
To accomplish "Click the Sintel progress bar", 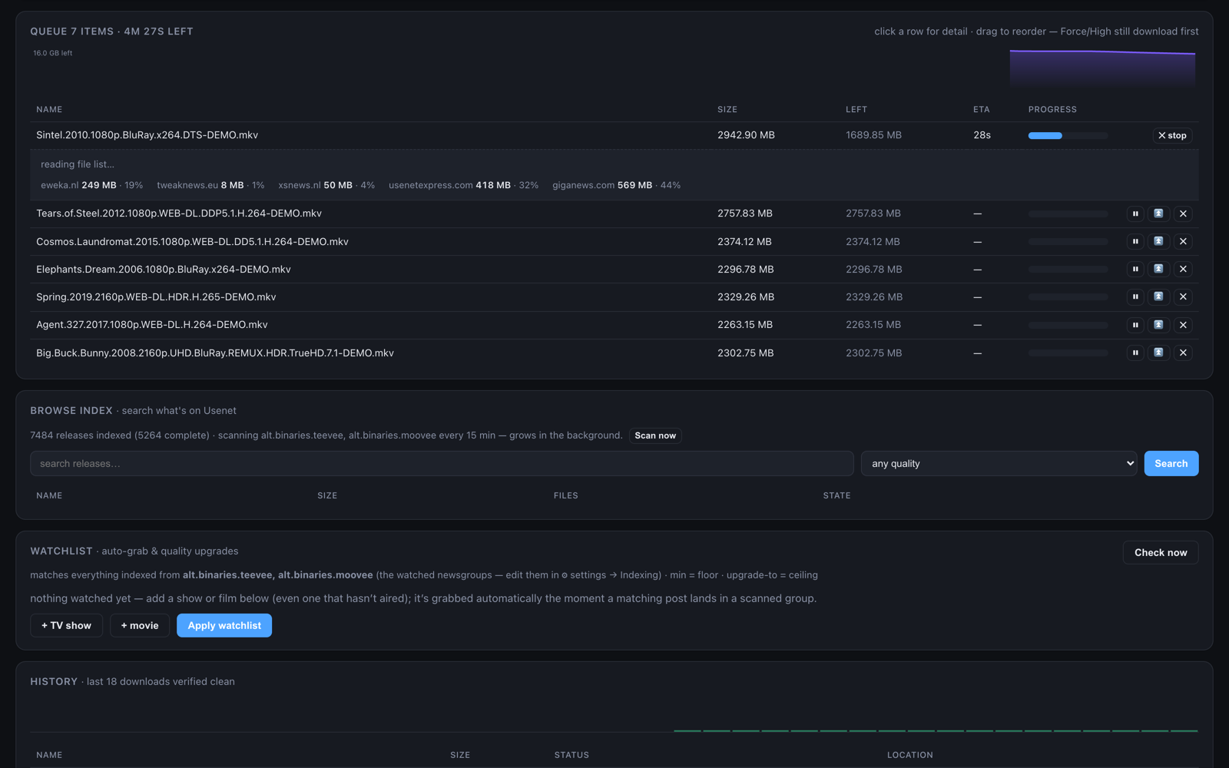I will coord(1068,135).
